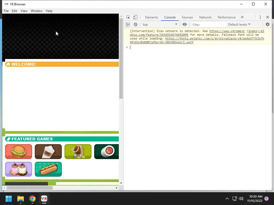The height and width of the screenshot is (205, 274).
Task: Click the horizontal scroll right arrow
Action: click(x=117, y=188)
